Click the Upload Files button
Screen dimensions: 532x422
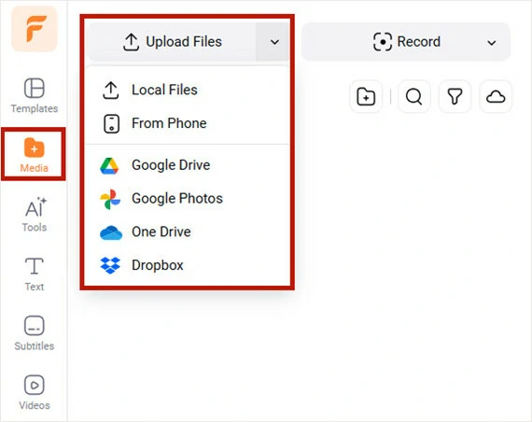click(x=172, y=42)
